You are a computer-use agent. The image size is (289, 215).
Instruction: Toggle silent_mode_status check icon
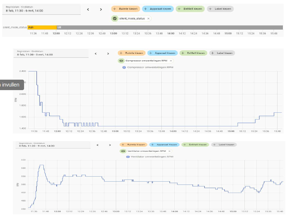[115, 19]
